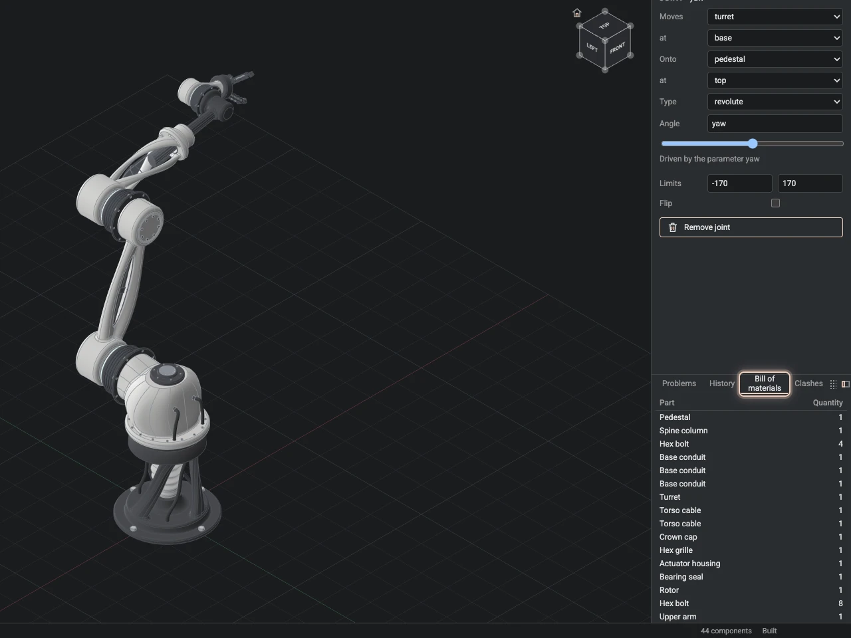Switch to the History tab
This screenshot has width=851, height=638.
pos(721,383)
